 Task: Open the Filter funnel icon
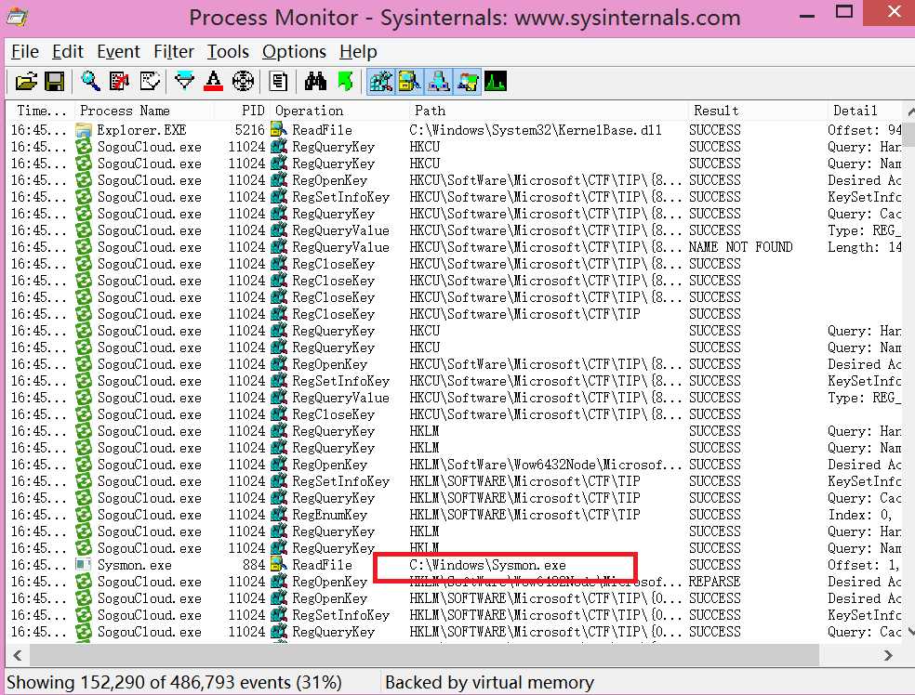184,81
